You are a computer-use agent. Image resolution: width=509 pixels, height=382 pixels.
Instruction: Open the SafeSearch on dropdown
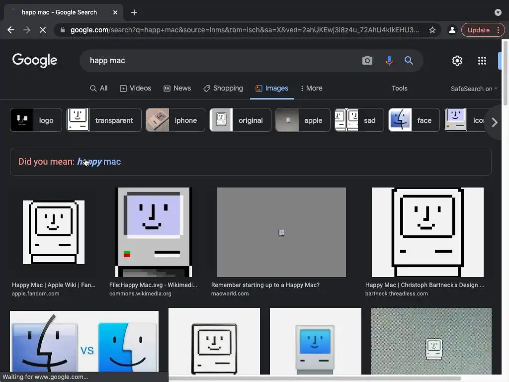pyautogui.click(x=474, y=89)
